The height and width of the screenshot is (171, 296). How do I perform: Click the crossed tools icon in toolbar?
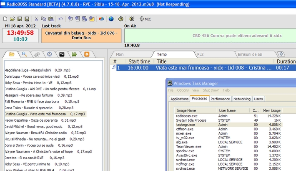tap(132, 19)
